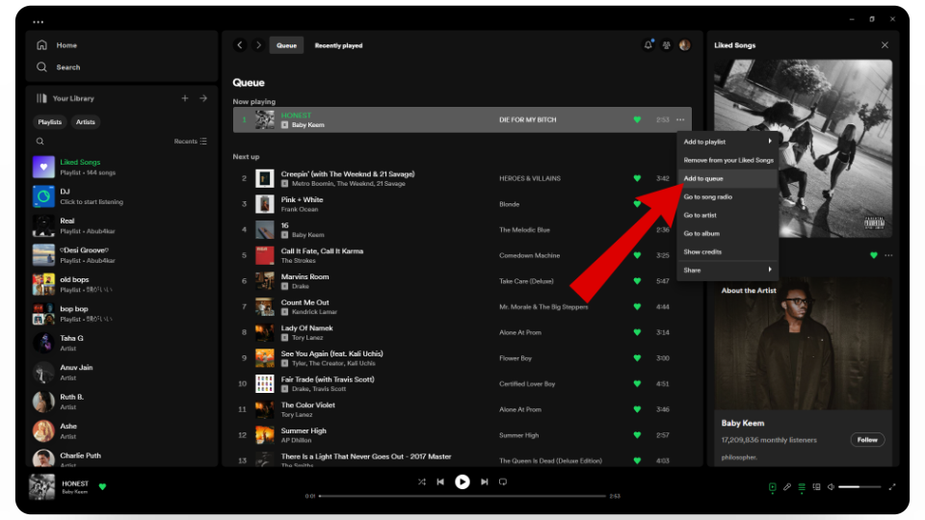Open the Recents sort dropdown
Image resolution: width=925 pixels, height=520 pixels.
pyautogui.click(x=191, y=142)
